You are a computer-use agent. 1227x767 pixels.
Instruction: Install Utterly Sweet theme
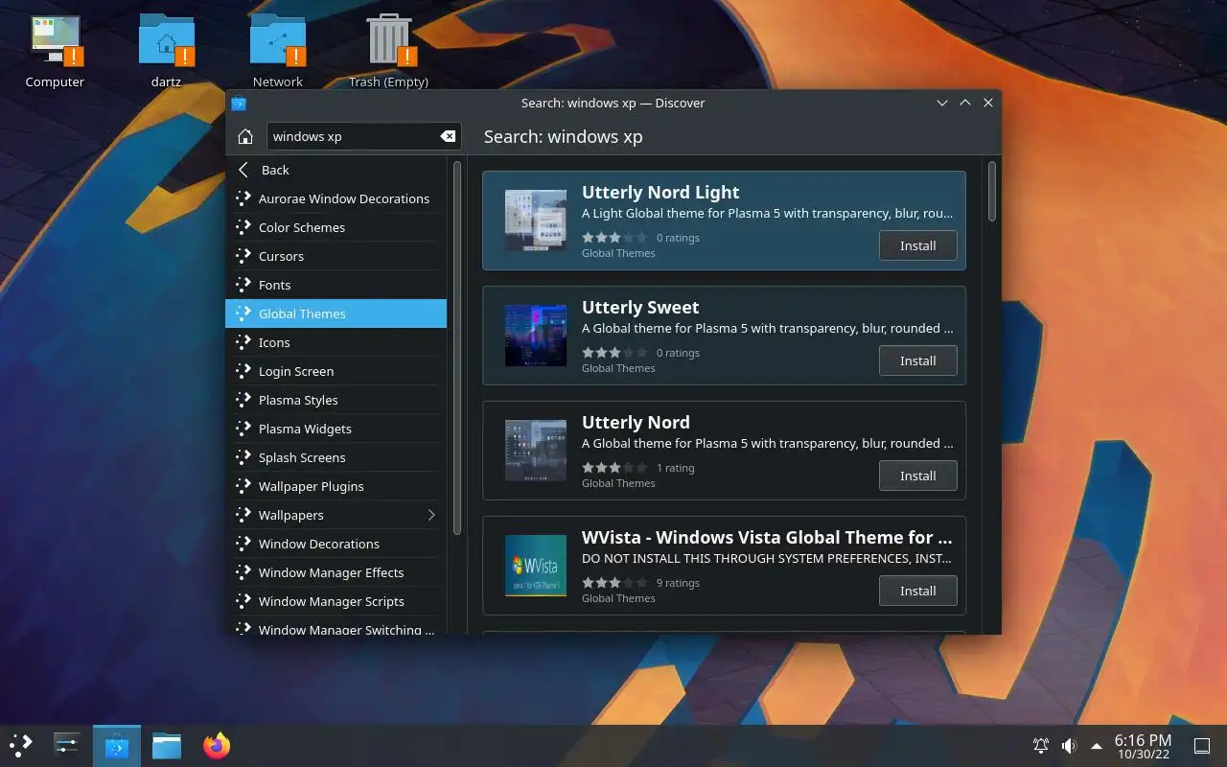(x=917, y=360)
